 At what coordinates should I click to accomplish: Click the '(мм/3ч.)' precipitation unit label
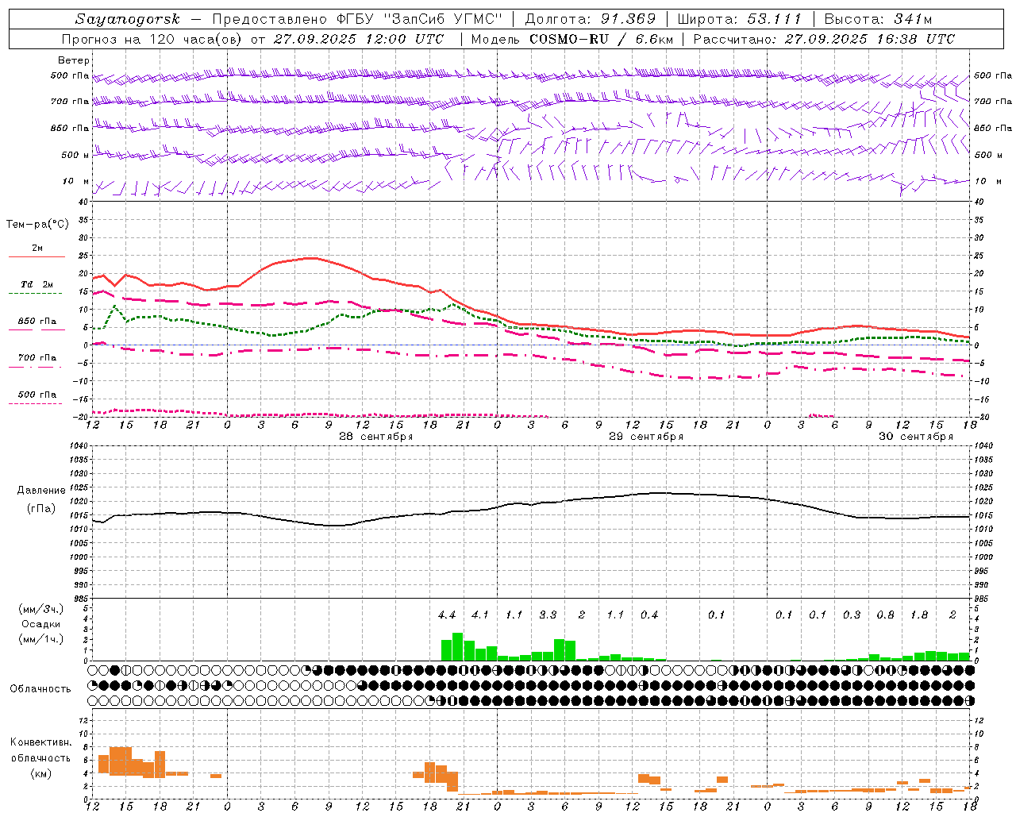pos(40,609)
